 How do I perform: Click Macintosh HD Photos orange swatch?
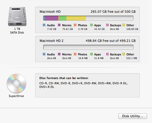click(75, 25)
